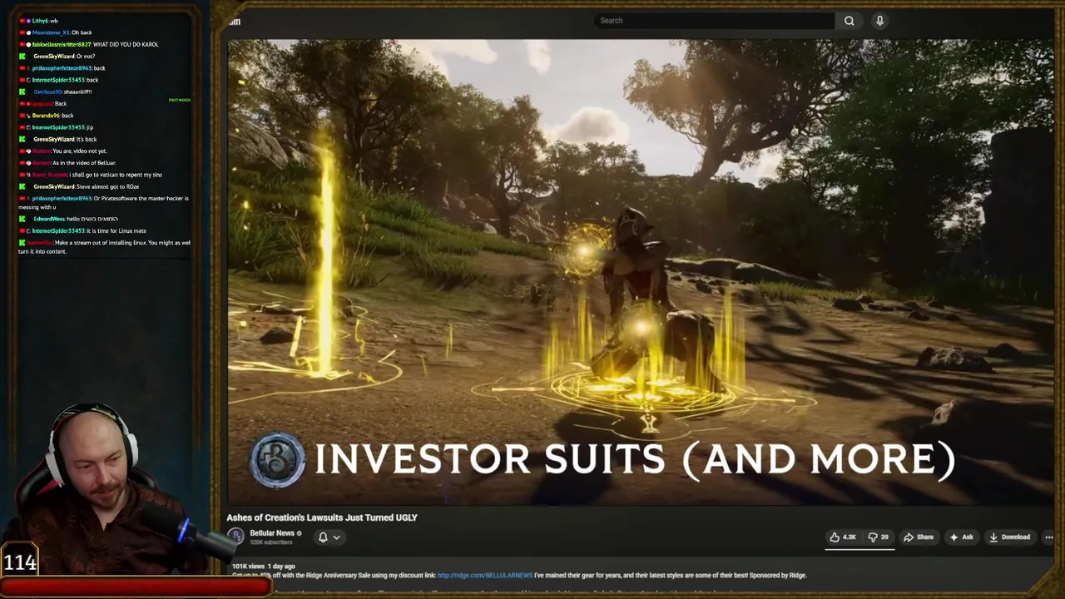The height and width of the screenshot is (599, 1065).
Task: Click '520K subscribers' text
Action: [x=270, y=542]
